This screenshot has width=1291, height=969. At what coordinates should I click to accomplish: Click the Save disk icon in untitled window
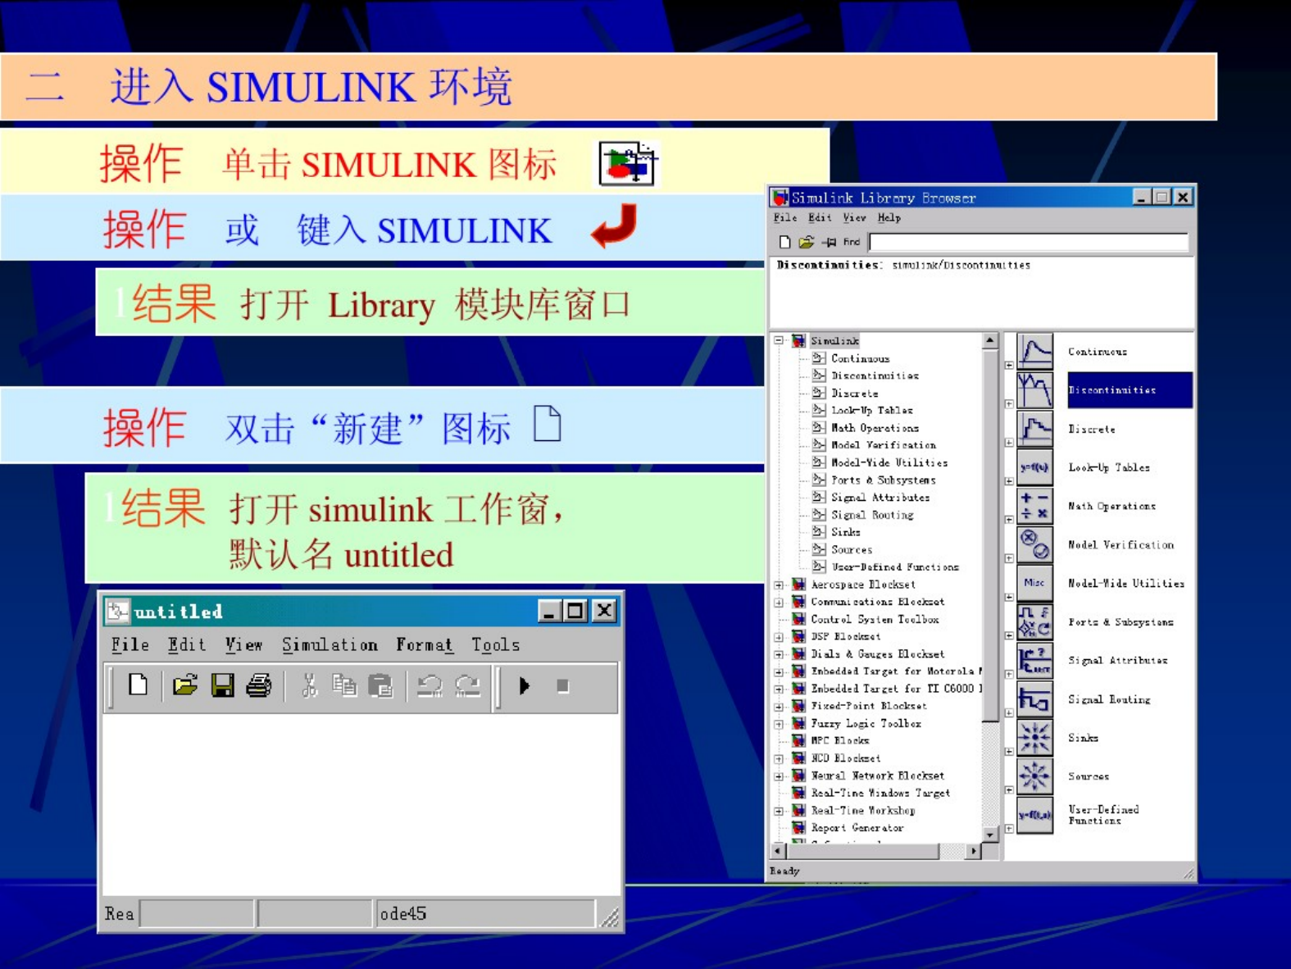pyautogui.click(x=222, y=685)
